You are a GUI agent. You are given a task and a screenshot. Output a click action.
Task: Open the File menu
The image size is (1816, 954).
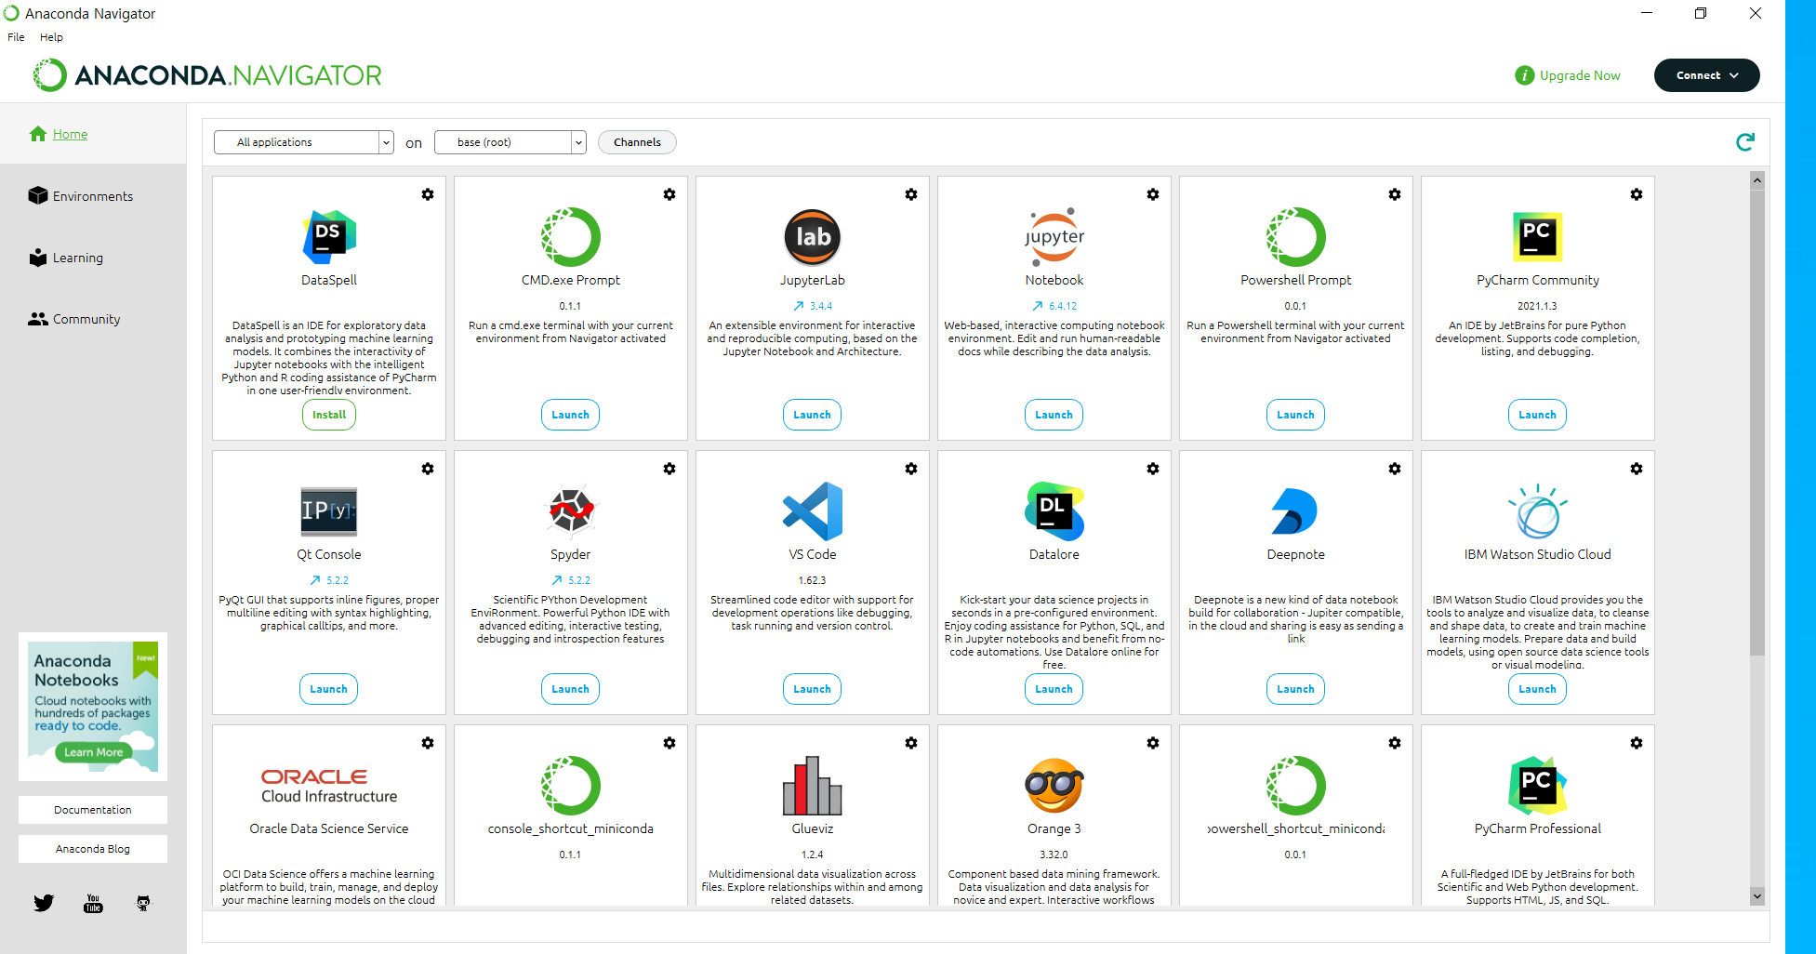coord(16,37)
